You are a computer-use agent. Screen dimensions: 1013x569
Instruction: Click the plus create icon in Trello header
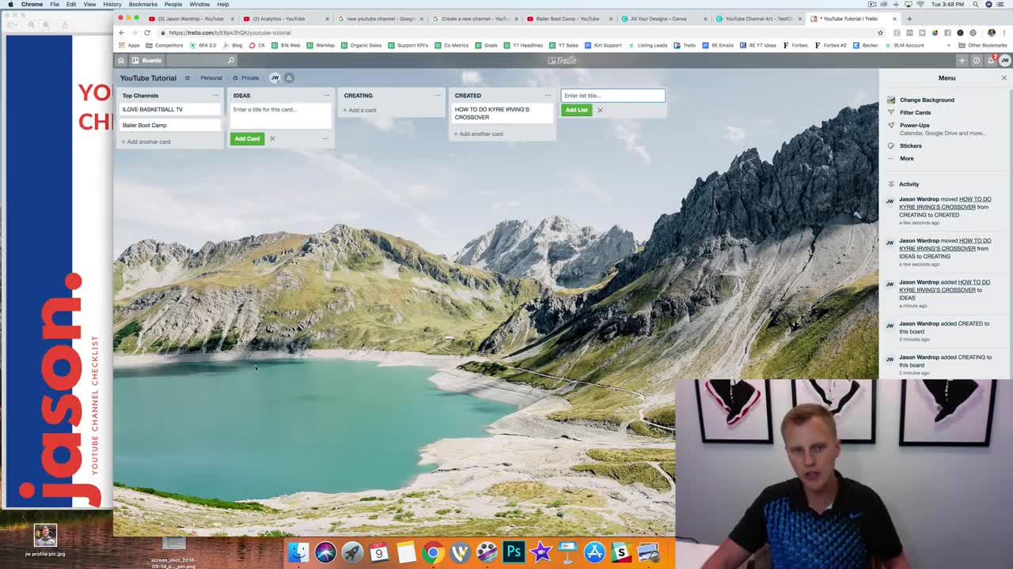click(962, 60)
